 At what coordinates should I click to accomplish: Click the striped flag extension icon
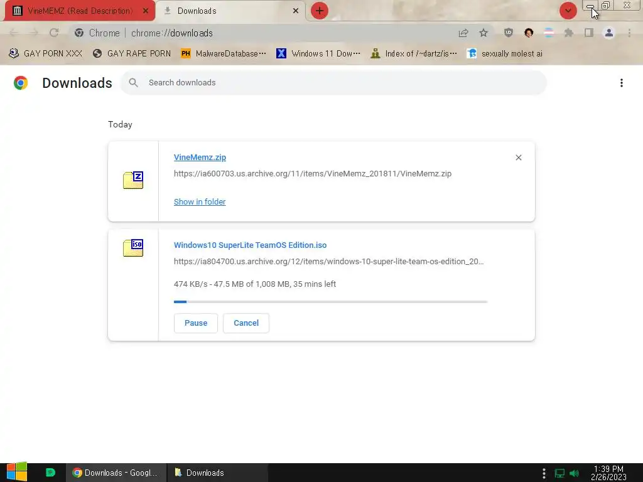pyautogui.click(x=549, y=33)
